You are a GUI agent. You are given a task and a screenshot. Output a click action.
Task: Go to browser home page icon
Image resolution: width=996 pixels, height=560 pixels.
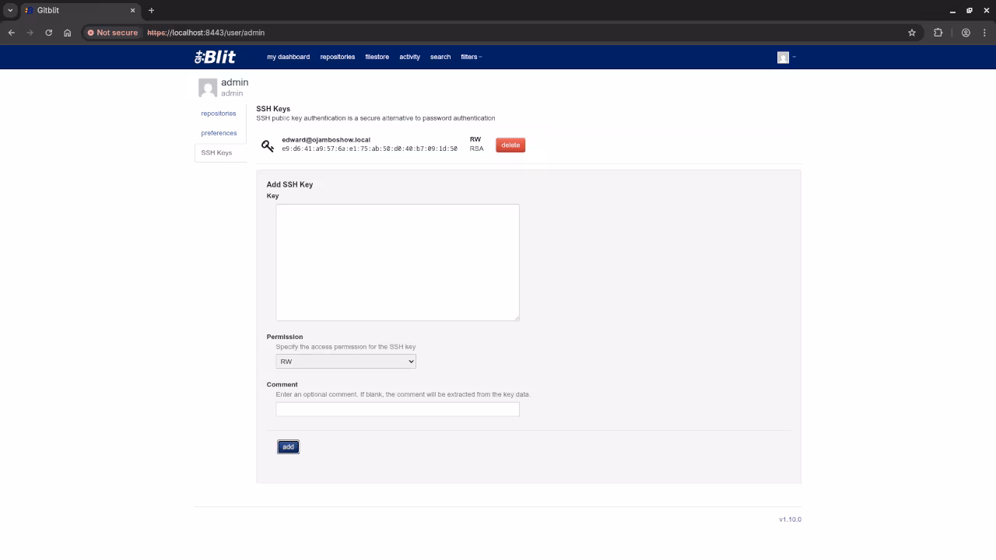(x=68, y=33)
